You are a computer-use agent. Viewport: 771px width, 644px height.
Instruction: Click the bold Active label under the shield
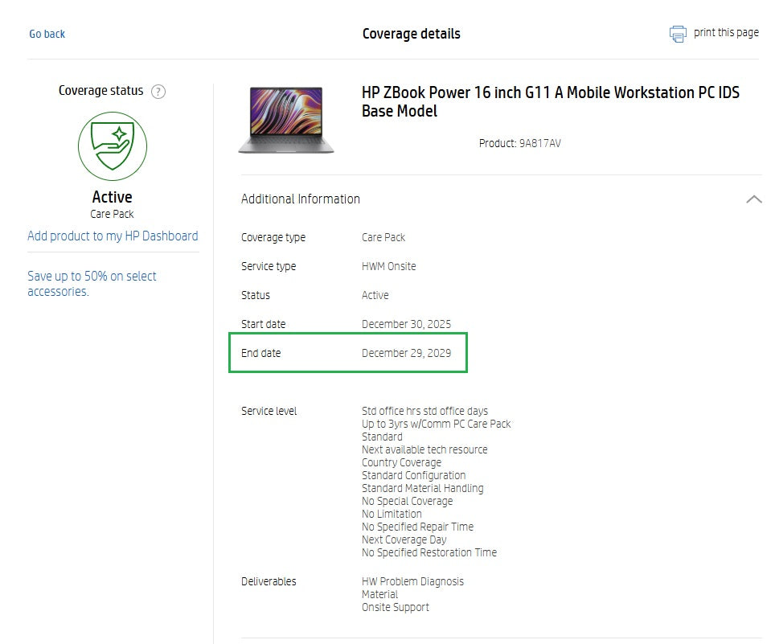[x=113, y=197]
